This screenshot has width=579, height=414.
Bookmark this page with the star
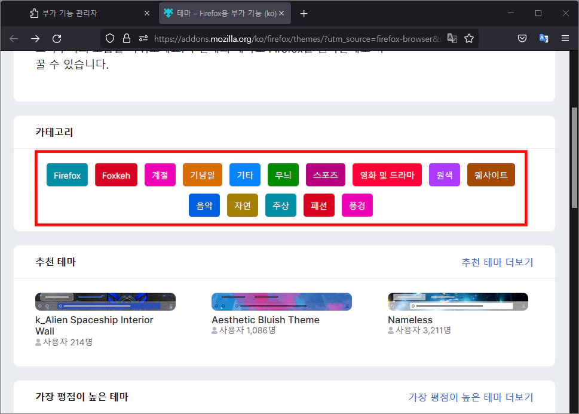tap(469, 38)
